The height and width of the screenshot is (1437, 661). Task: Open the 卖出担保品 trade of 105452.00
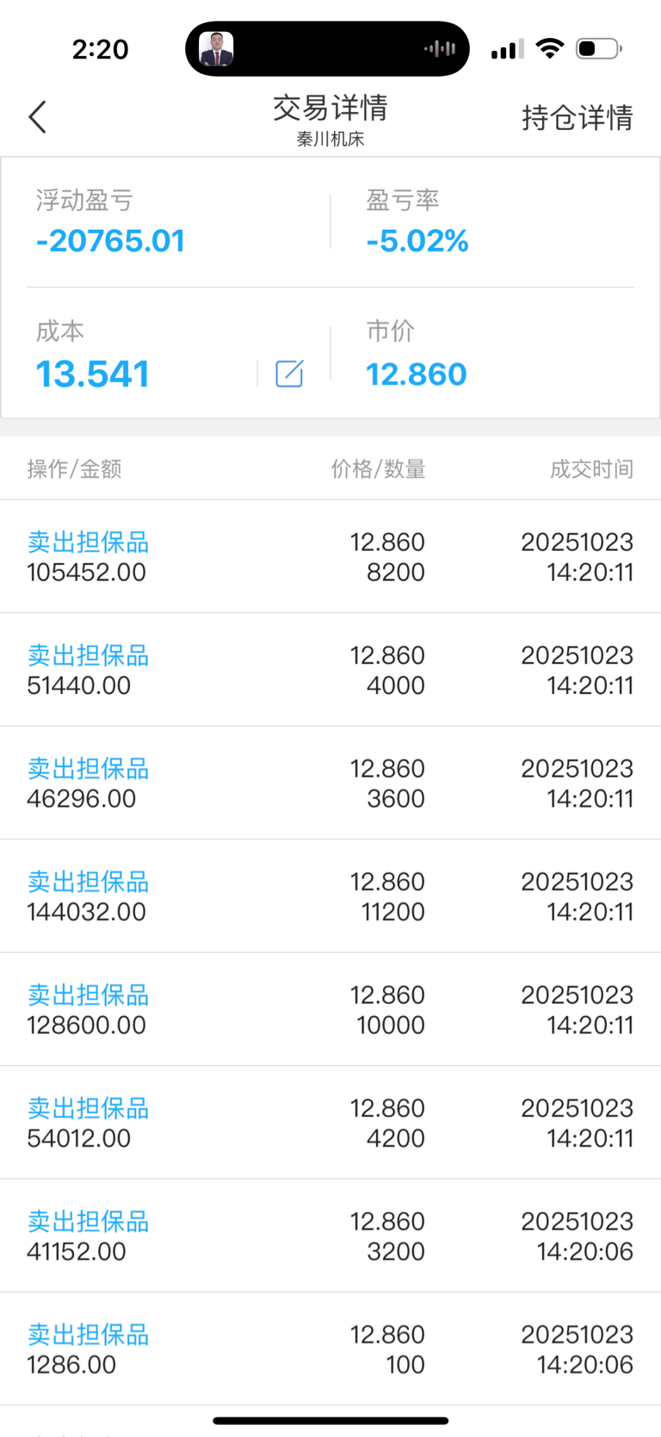coord(330,557)
